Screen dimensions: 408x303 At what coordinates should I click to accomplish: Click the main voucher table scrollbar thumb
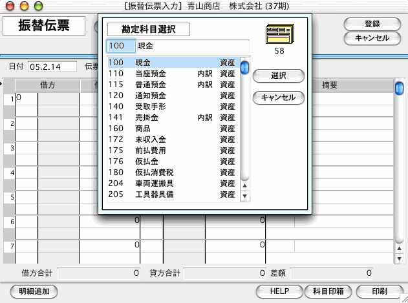pos(399,88)
